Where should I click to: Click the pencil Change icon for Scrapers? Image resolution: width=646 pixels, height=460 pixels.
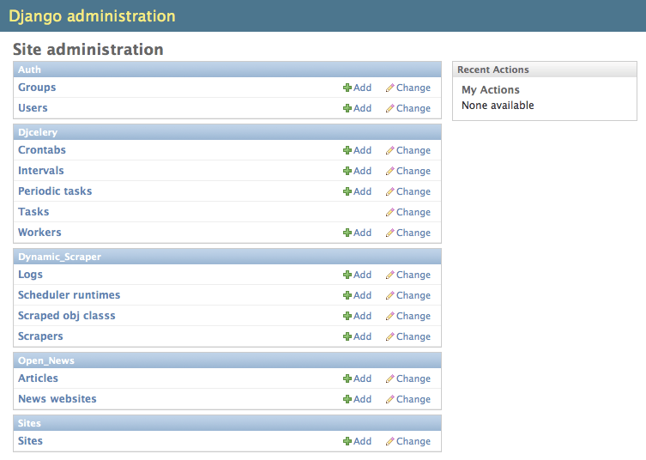(389, 336)
